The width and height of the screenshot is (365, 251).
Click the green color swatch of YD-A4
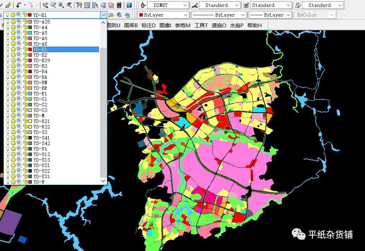[x=30, y=27]
